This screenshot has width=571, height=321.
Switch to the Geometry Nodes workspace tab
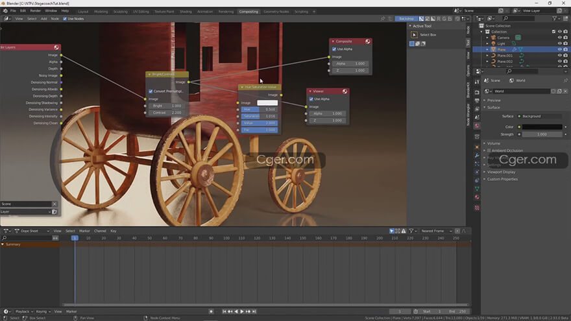coord(276,12)
